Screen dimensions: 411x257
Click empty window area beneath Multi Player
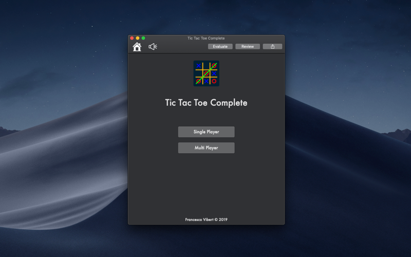tap(207, 183)
